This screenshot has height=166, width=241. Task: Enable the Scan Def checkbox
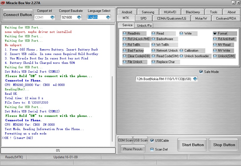(152, 149)
